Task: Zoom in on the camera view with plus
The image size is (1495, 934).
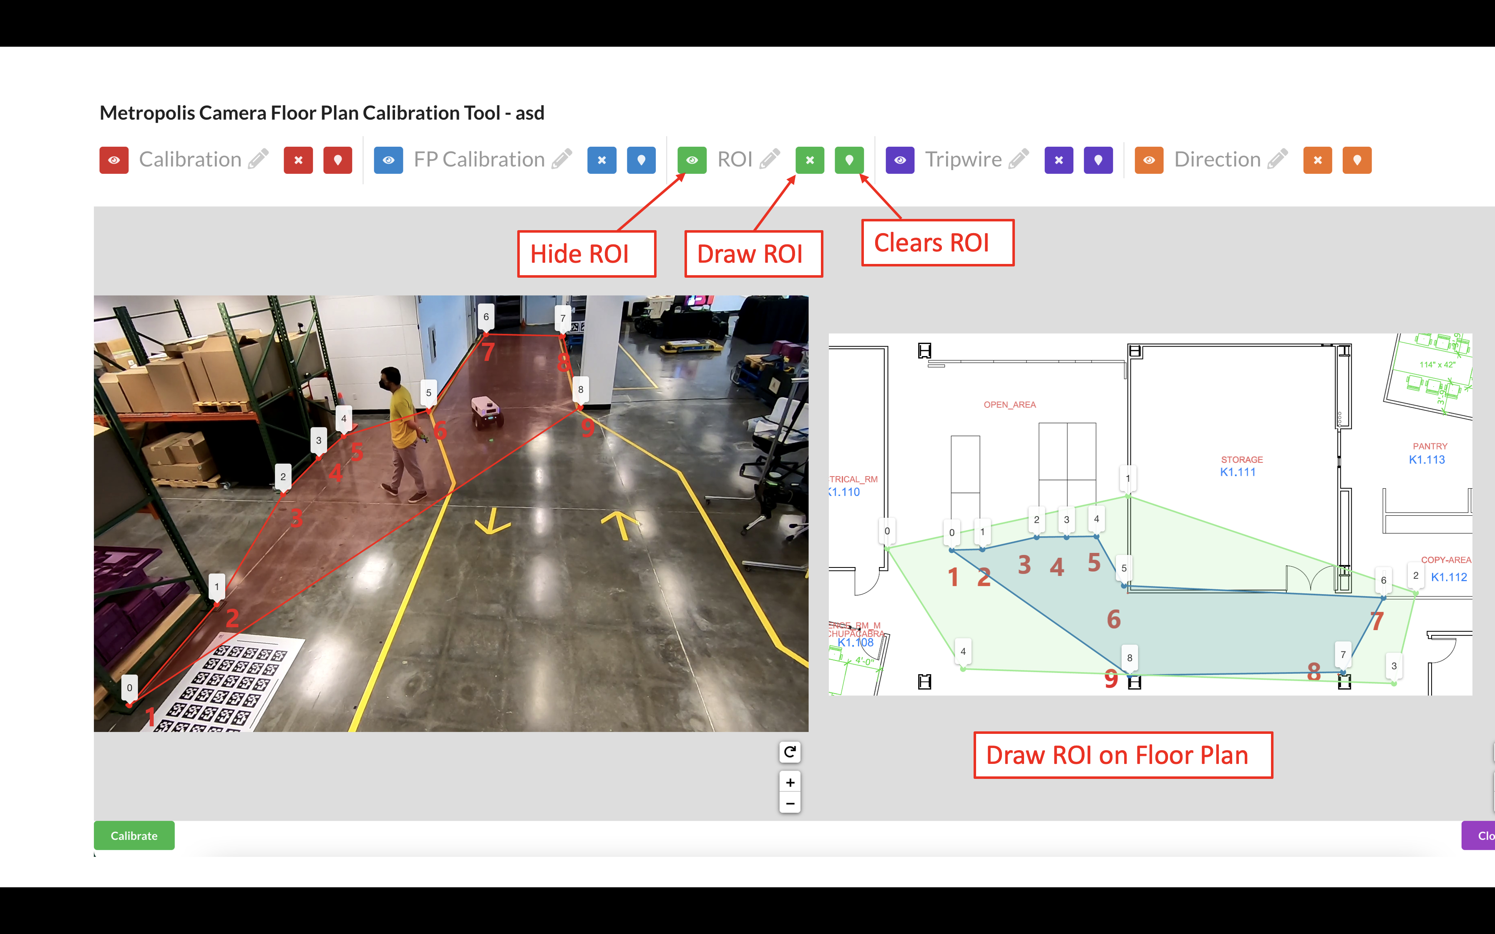Action: [x=790, y=781]
